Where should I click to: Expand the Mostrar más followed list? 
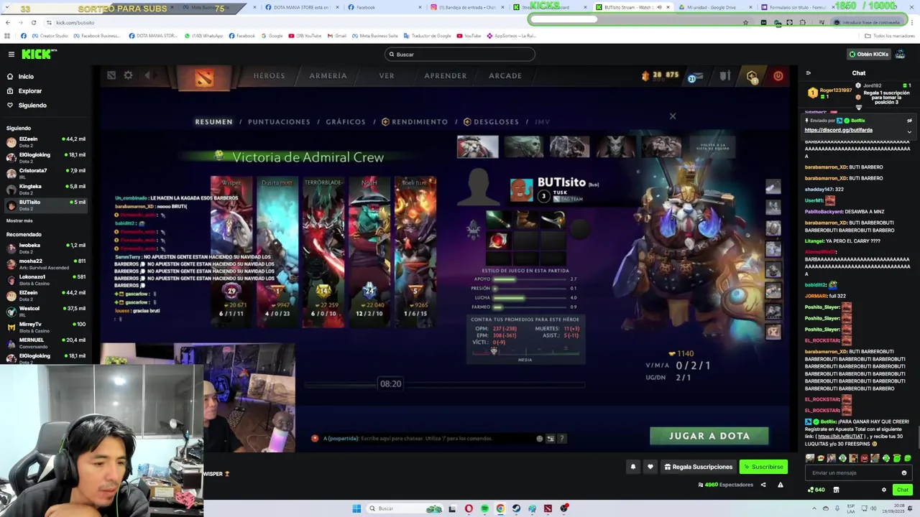tap(19, 221)
